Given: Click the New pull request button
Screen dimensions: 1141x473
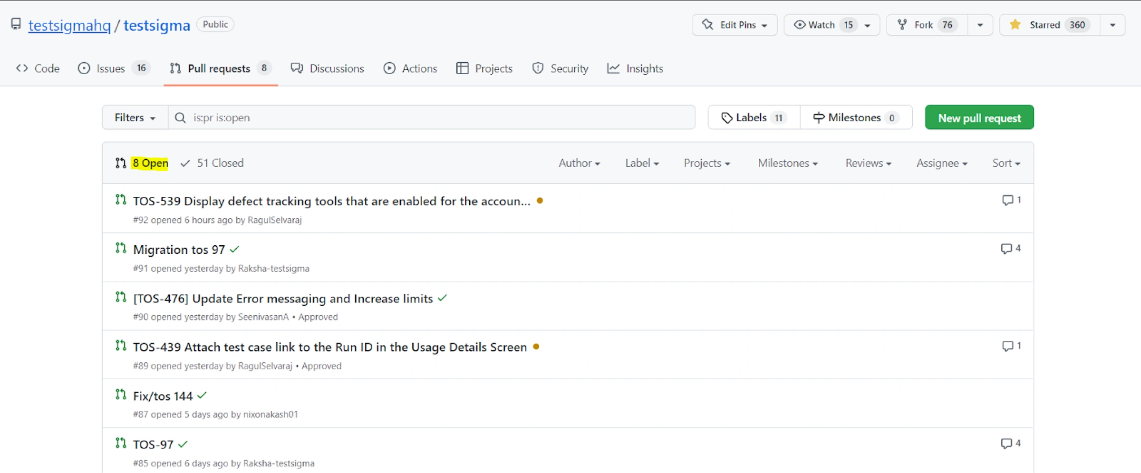Looking at the screenshot, I should tap(979, 117).
